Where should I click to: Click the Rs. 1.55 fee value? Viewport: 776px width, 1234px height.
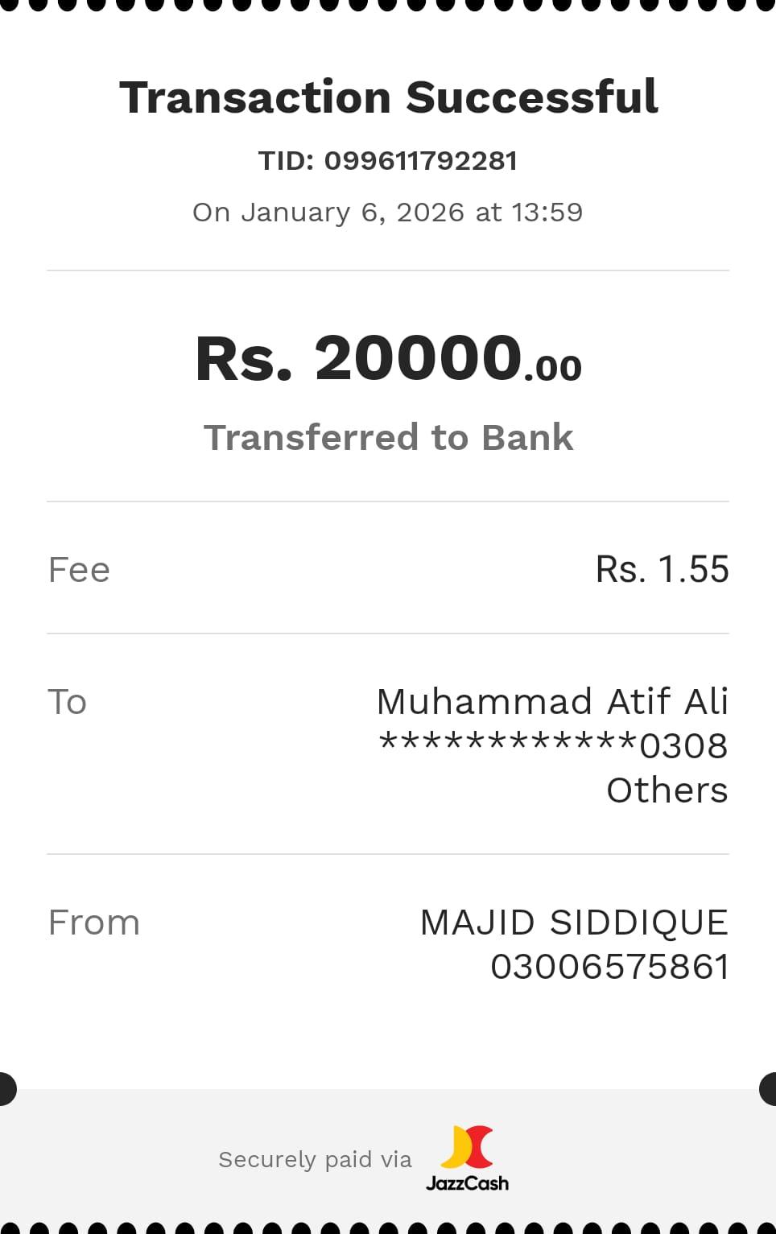coord(662,570)
